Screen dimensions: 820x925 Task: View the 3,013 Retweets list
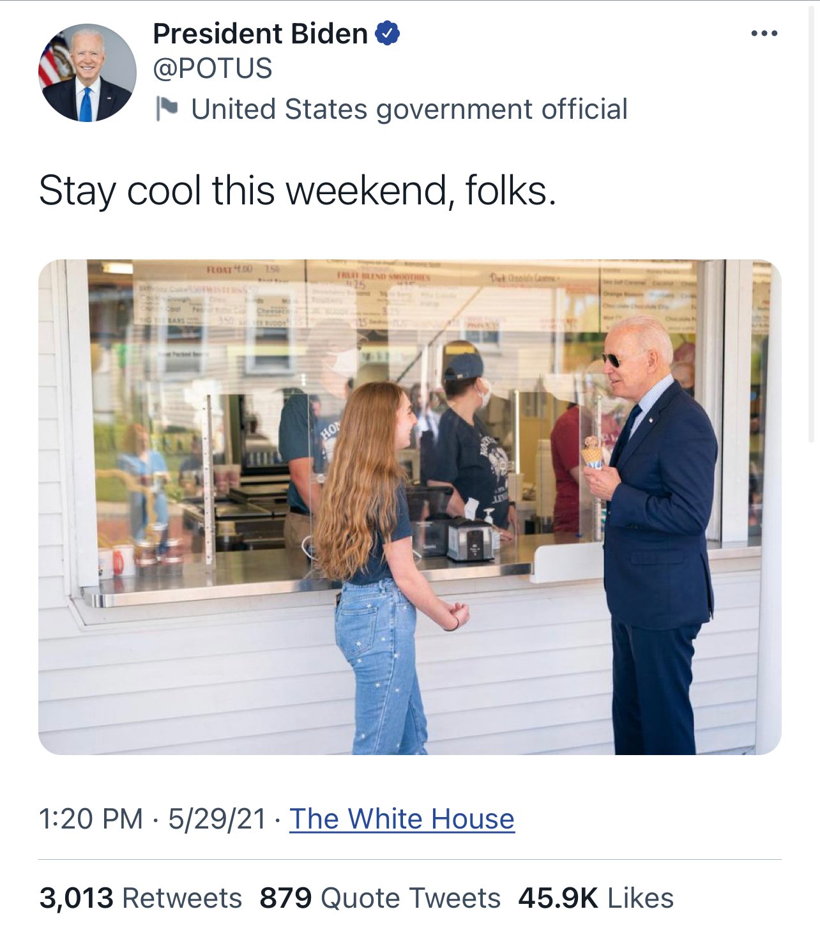pyautogui.click(x=140, y=898)
